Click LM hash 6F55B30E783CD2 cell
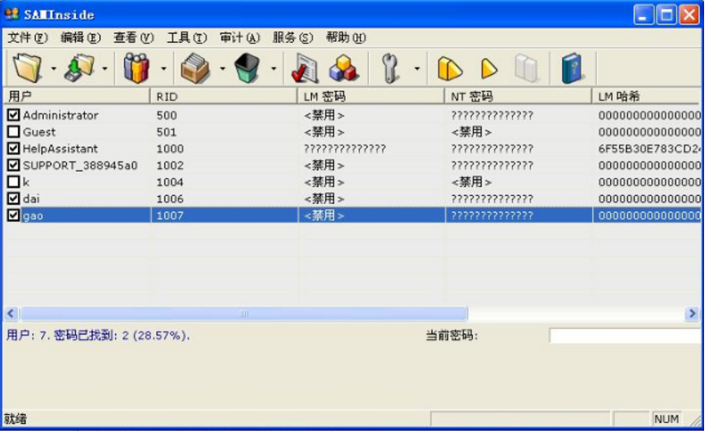This screenshot has height=431, width=705. (x=649, y=148)
